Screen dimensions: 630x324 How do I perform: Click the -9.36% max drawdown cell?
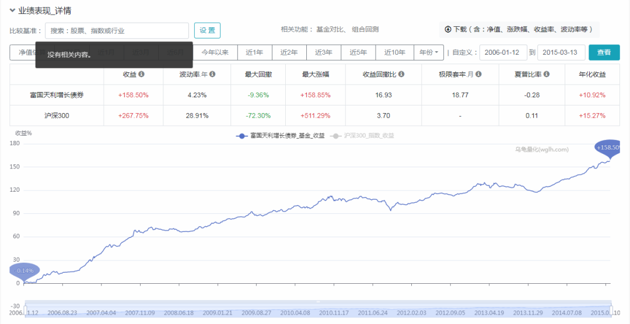pos(258,95)
